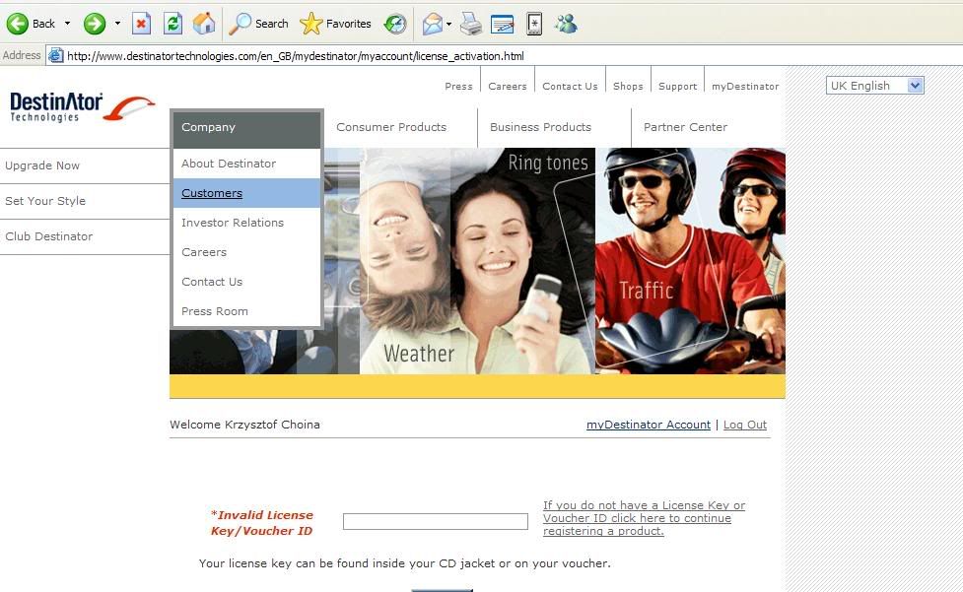Open the Back history dropdown arrow
Image resolution: width=963 pixels, height=592 pixels.
click(68, 24)
